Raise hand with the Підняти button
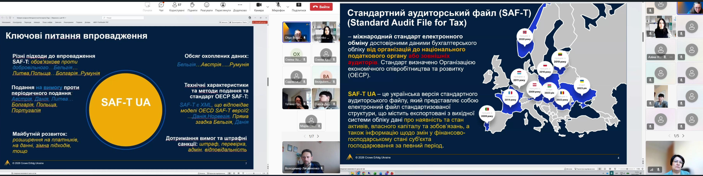Screen dimensions: 703x176 (x=192, y=7)
